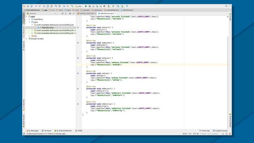Image resolution: width=254 pixels, height=143 pixels.
Task: Expand the manifests folder
Action: tap(29, 19)
